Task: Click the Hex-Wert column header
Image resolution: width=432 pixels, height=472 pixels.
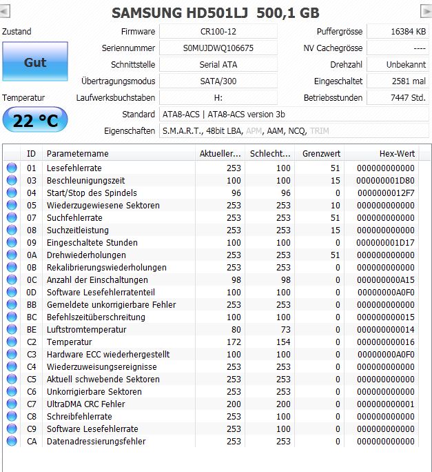Action: point(381,153)
